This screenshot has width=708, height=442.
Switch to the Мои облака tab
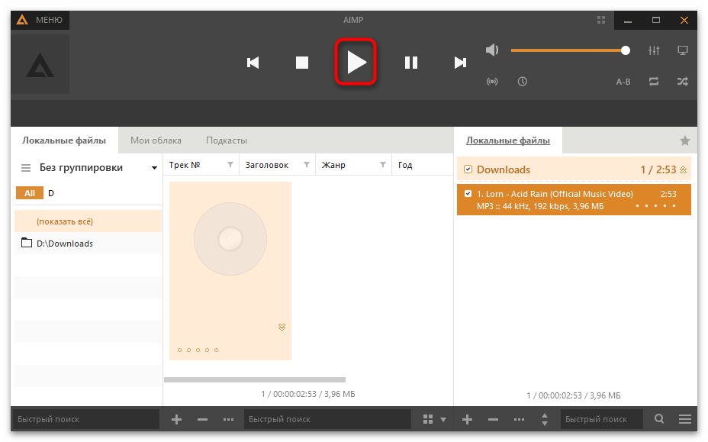[156, 140]
